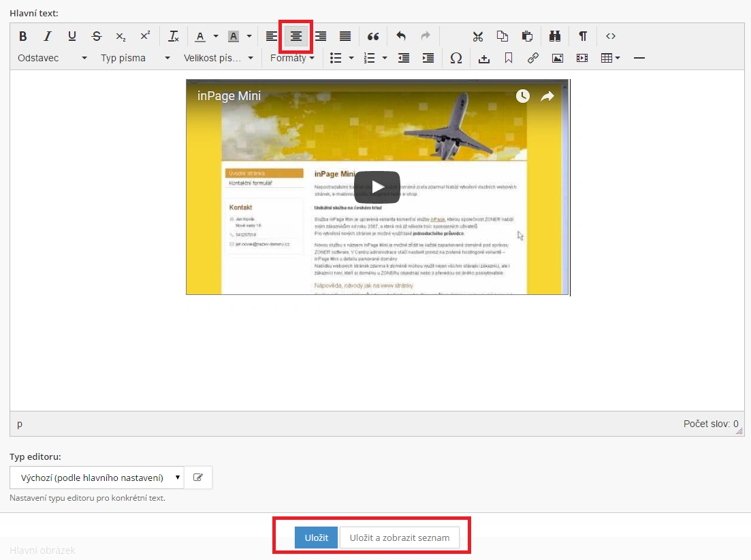
Task: Open Typ písma font dropdown
Action: click(135, 58)
